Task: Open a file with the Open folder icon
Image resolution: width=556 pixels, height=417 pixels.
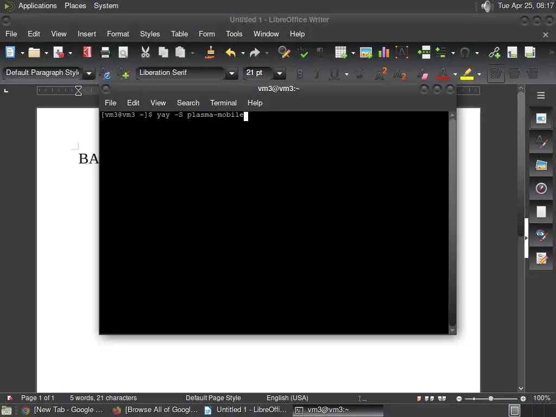Action: click(x=34, y=53)
